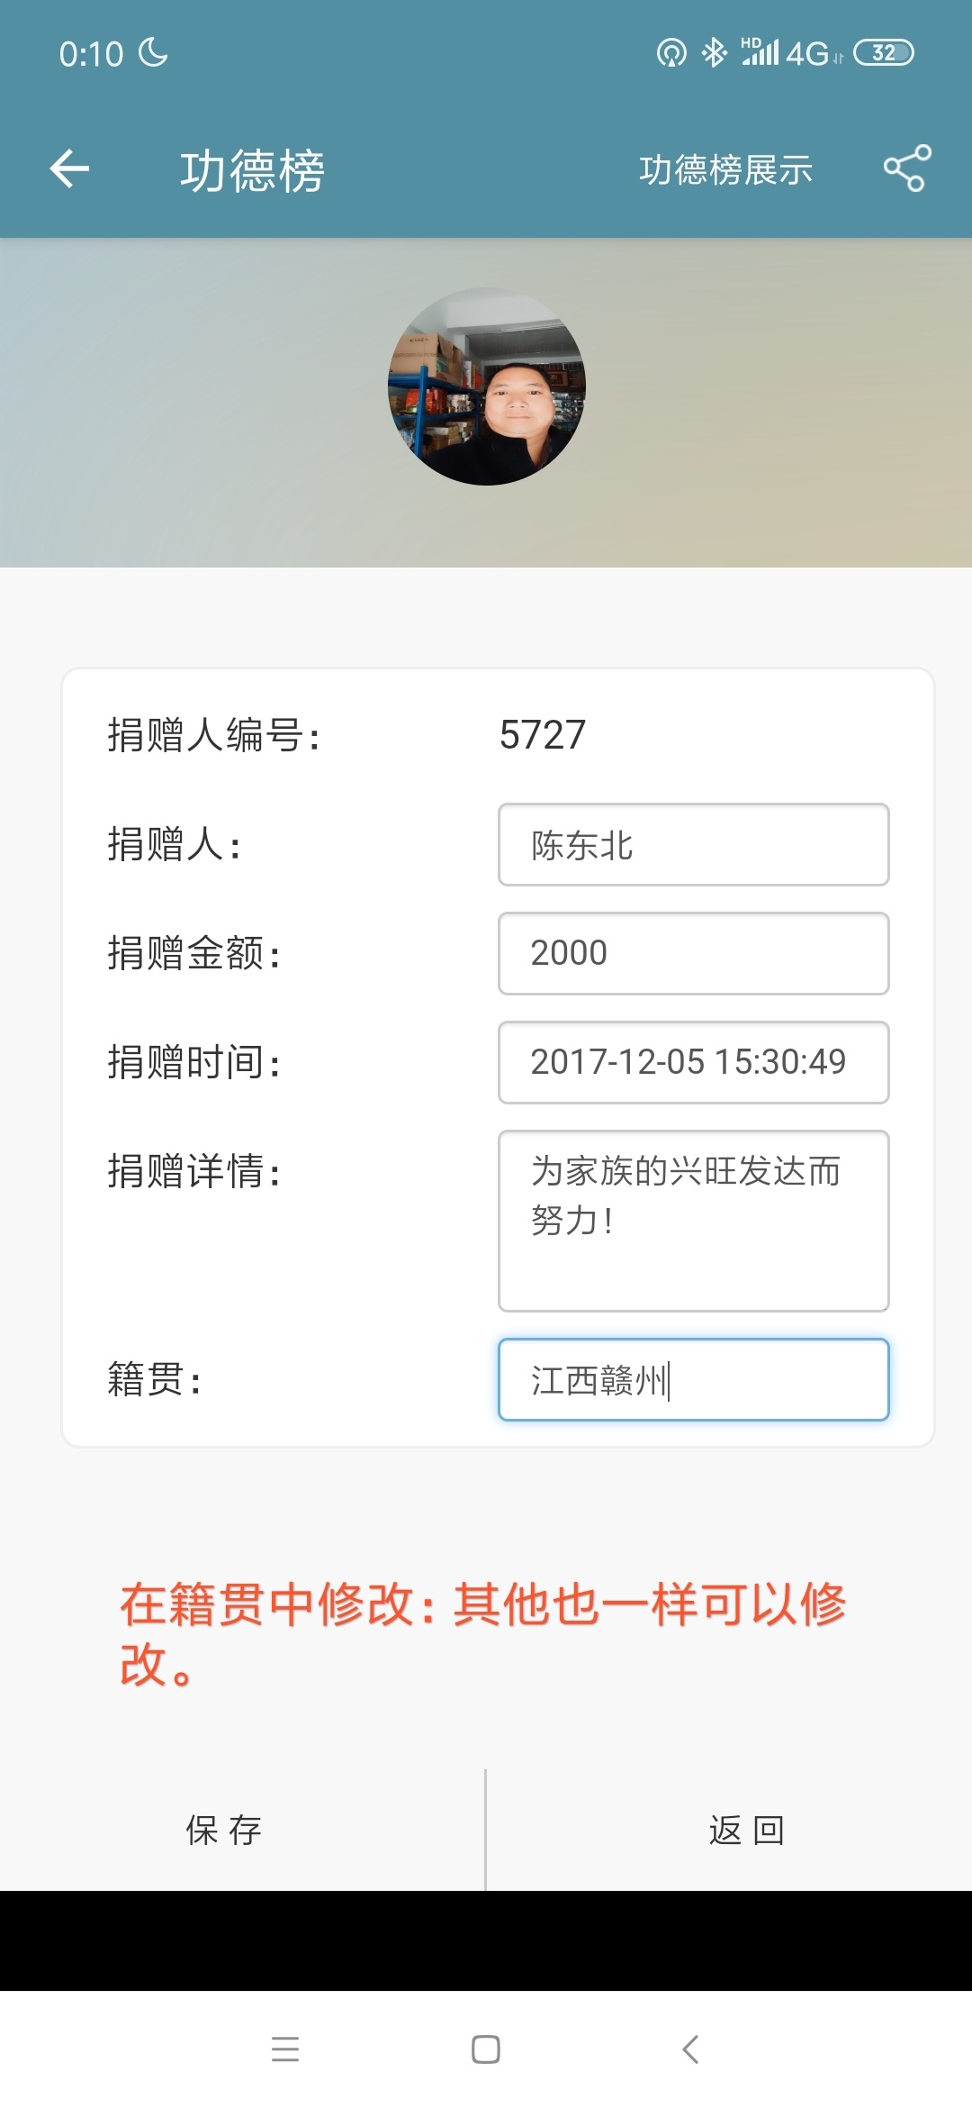Click the 籍贯 hometown field

coord(693,1379)
